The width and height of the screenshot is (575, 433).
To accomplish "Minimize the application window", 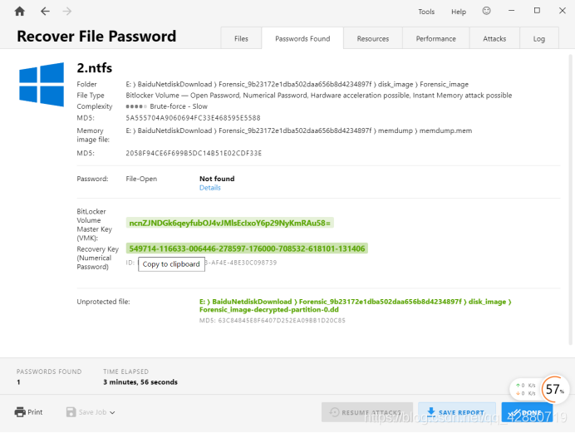I will click(512, 11).
